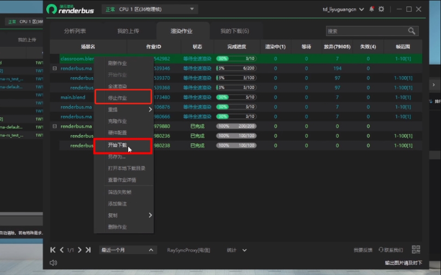Click the speaker icon at bottom left

(53, 262)
